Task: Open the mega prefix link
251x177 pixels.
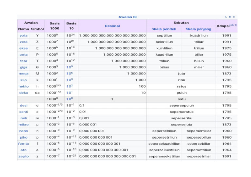Action: (x=24, y=74)
